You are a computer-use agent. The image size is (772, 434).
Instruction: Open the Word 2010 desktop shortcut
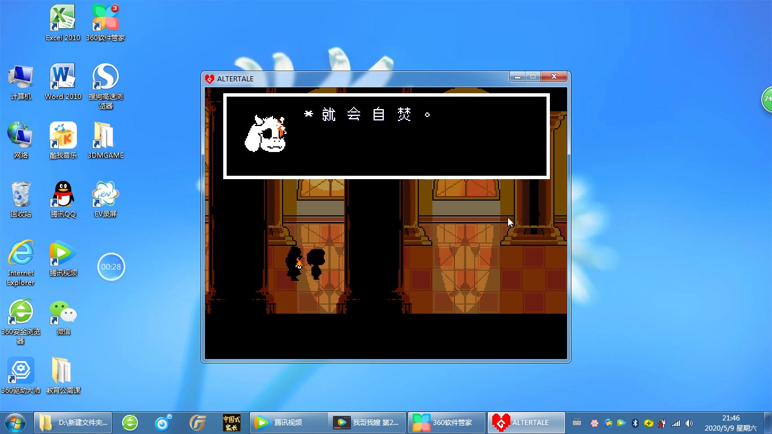pos(63,82)
